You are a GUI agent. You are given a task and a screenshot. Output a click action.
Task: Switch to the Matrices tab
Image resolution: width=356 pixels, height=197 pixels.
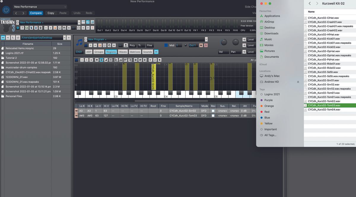pos(135,52)
